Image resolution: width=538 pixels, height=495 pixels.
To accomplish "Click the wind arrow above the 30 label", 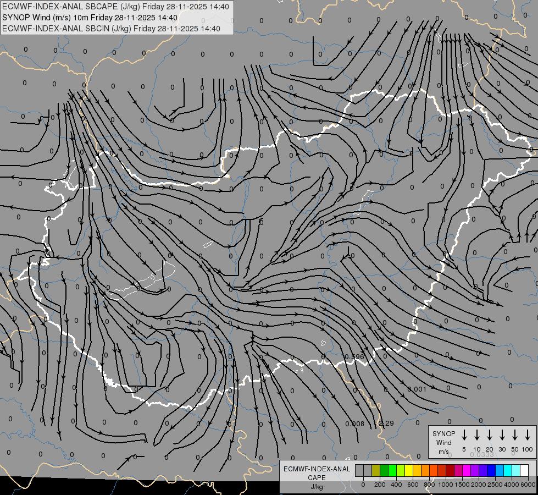I will click(x=502, y=435).
